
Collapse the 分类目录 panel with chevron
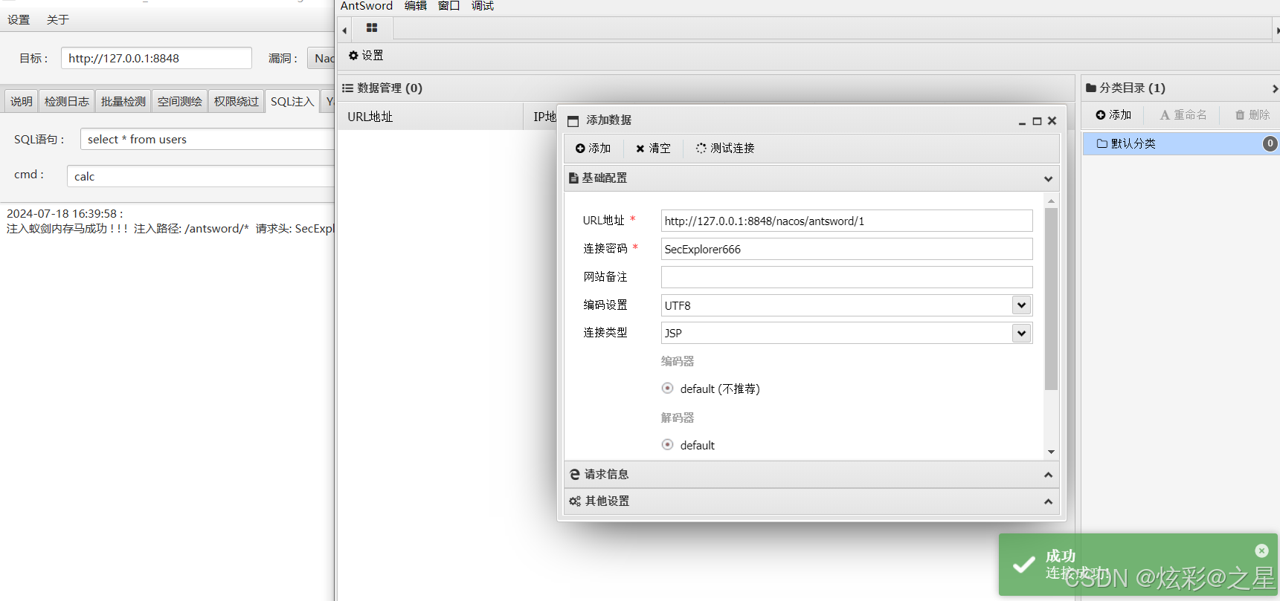pos(1275,88)
